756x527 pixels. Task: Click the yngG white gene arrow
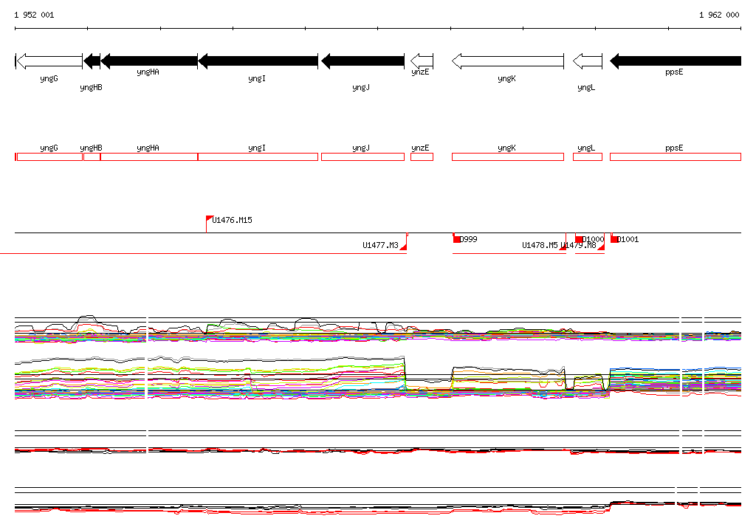pos(49,61)
